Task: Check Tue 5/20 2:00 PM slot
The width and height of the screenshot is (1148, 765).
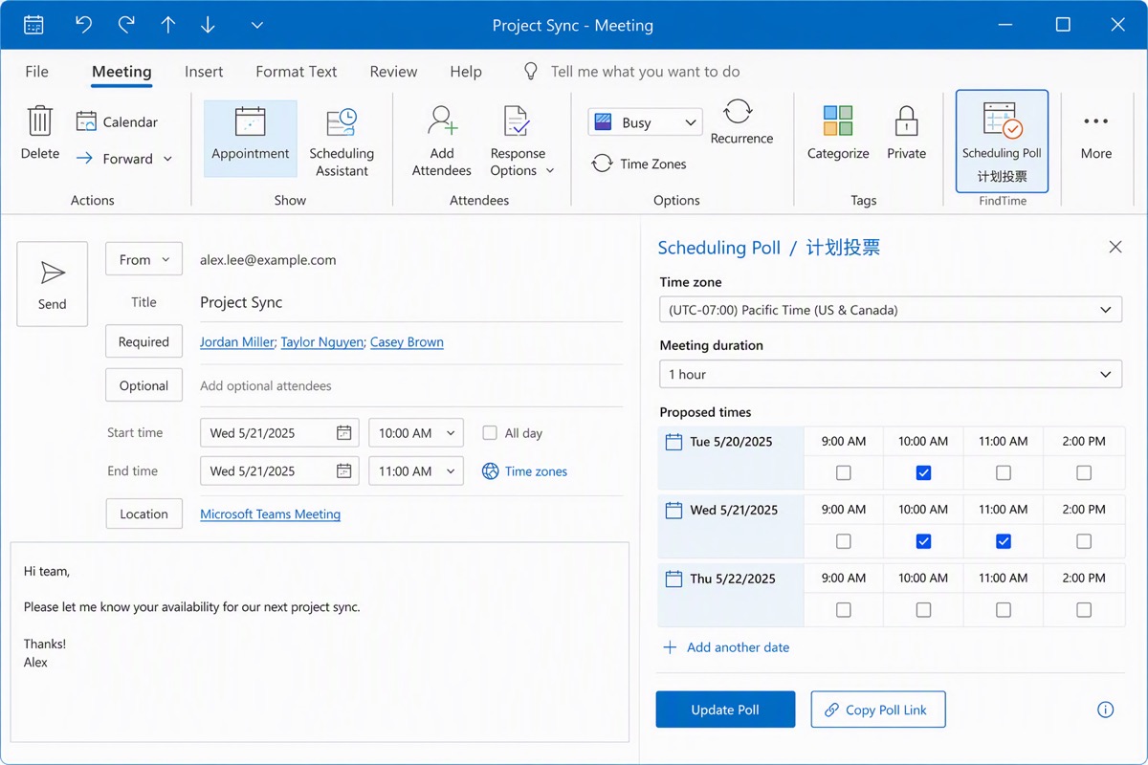Action: pos(1084,472)
